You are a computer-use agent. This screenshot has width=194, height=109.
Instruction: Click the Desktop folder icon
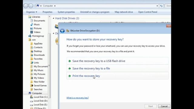[32, 51]
